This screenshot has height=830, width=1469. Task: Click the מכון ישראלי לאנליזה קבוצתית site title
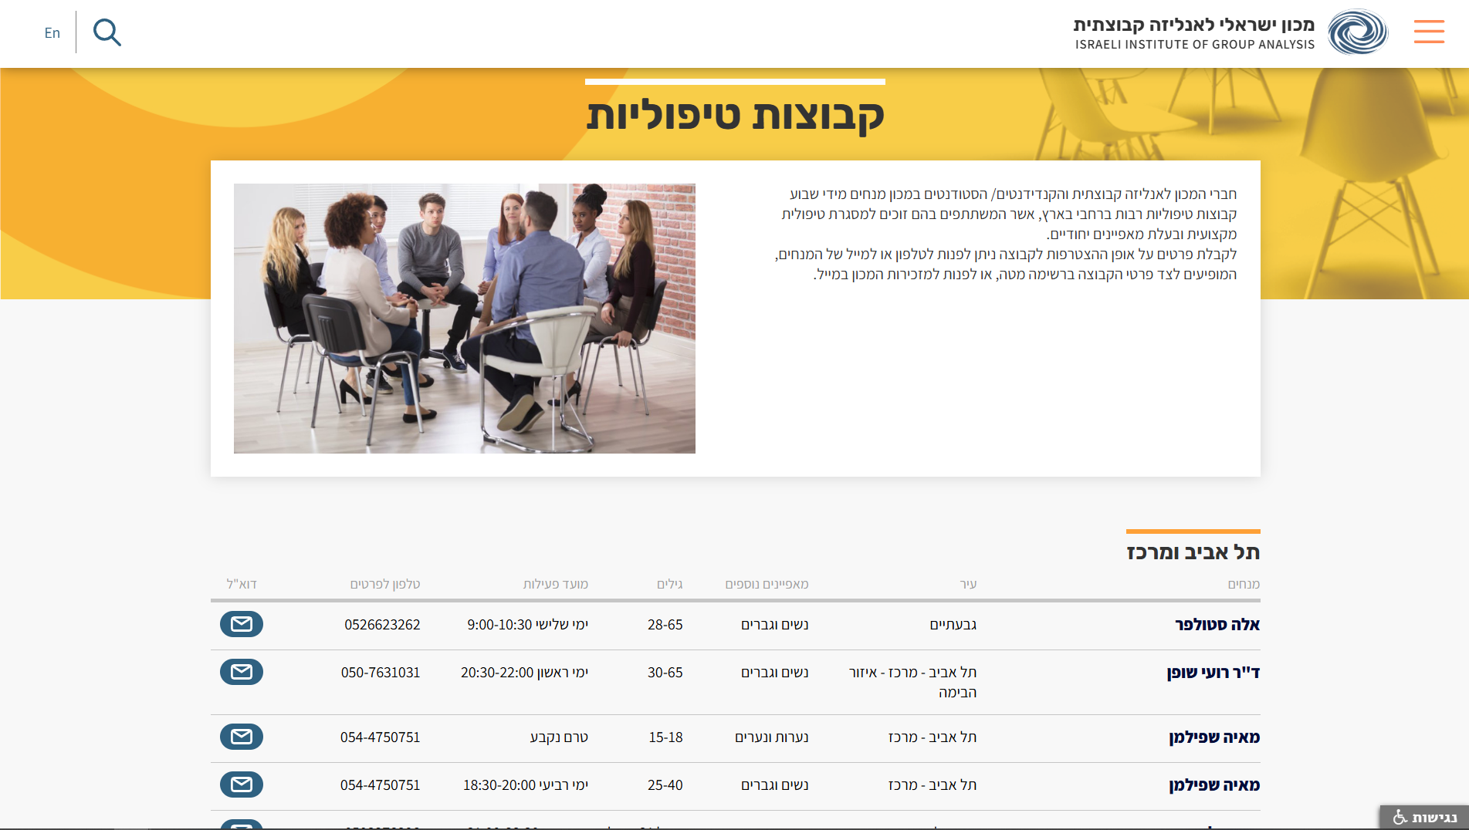(x=1193, y=25)
